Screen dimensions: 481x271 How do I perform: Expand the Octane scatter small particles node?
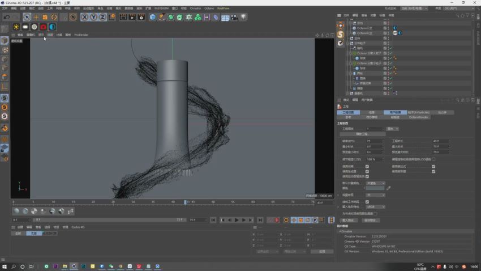pyautogui.click(x=351, y=63)
